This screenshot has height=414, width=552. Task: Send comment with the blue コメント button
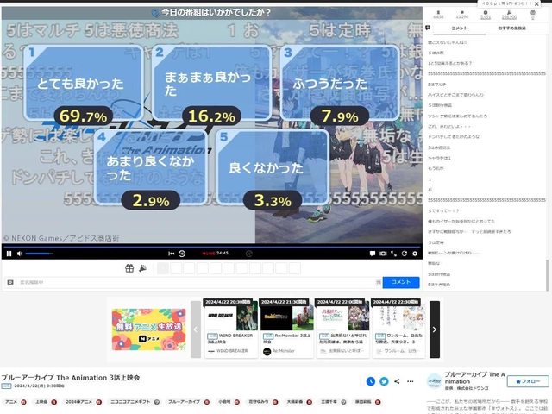tap(401, 282)
